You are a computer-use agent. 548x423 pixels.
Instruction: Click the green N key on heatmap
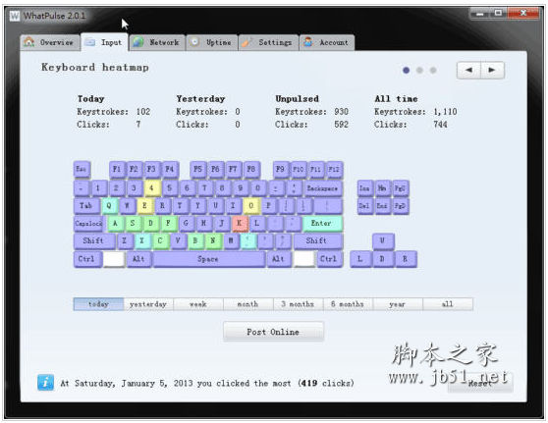click(x=213, y=241)
